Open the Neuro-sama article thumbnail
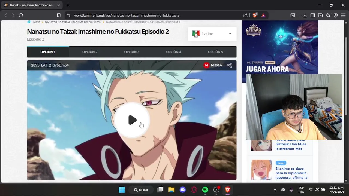The width and height of the screenshot is (349, 196). point(261,145)
